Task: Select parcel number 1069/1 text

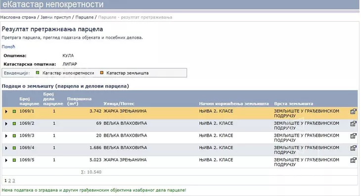Action: [x=27, y=111]
